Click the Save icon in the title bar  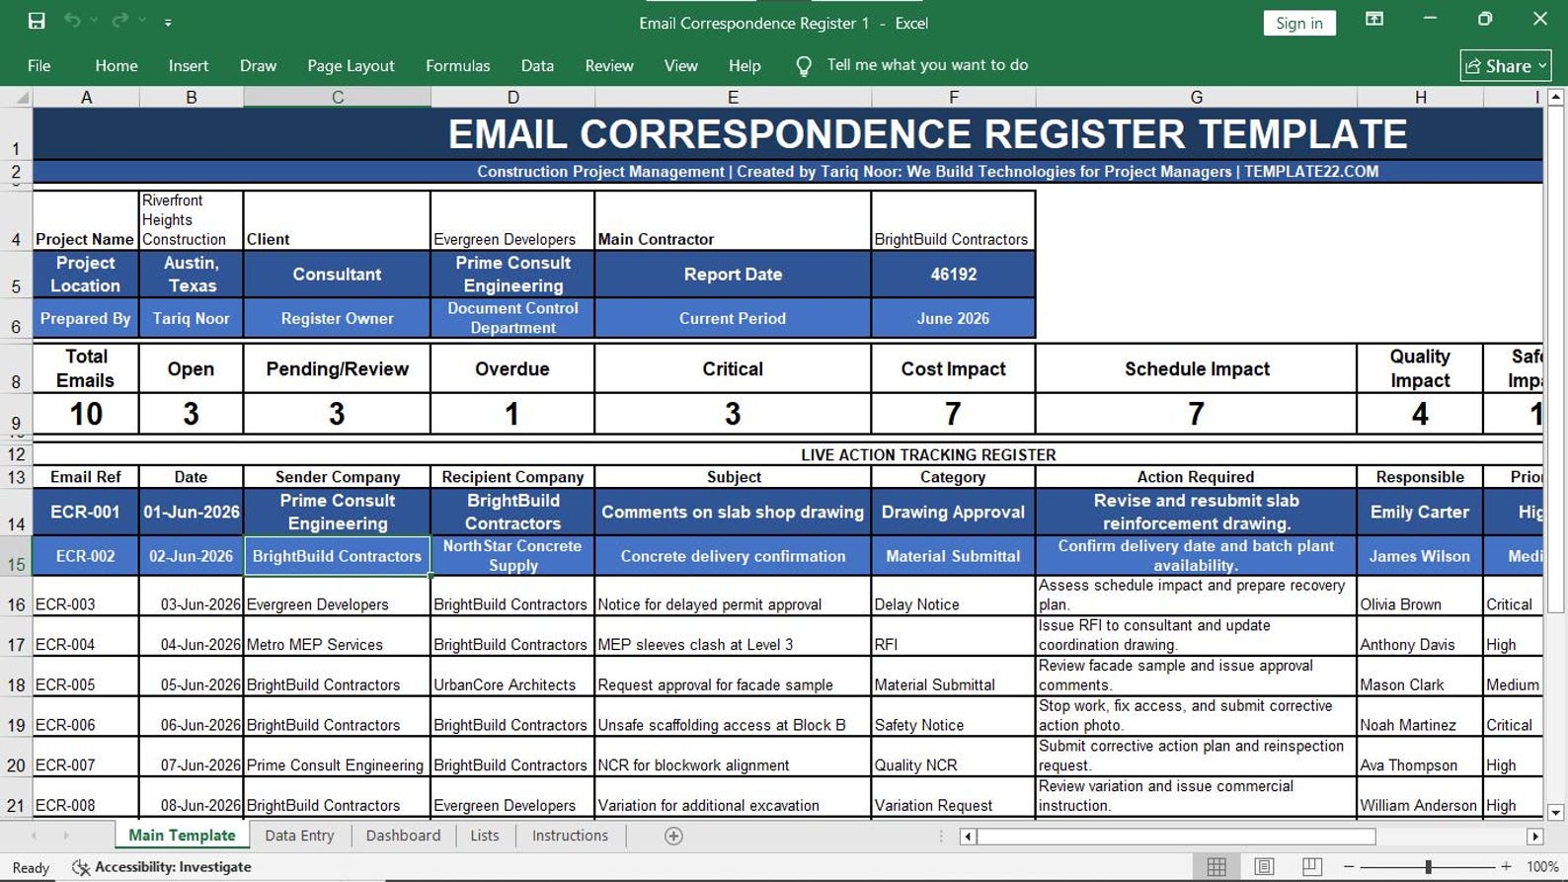click(37, 21)
